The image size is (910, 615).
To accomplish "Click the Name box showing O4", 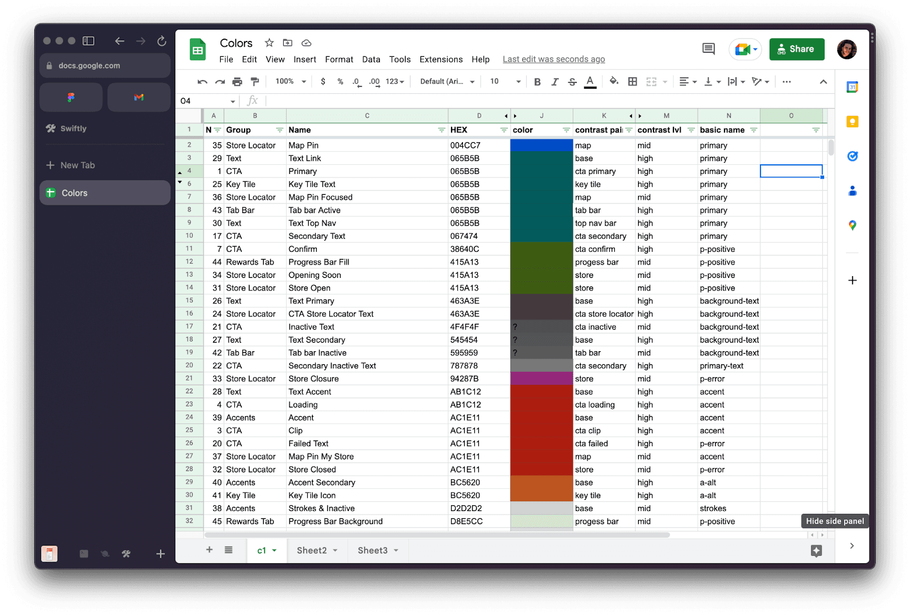I will click(x=207, y=101).
